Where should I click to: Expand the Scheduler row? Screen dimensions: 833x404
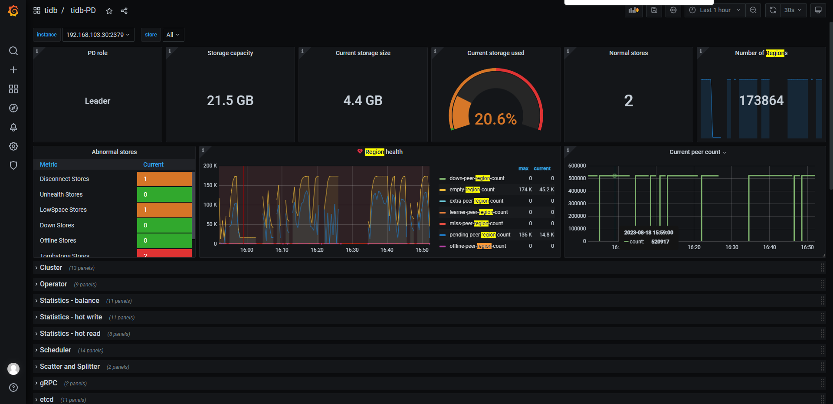[55, 350]
